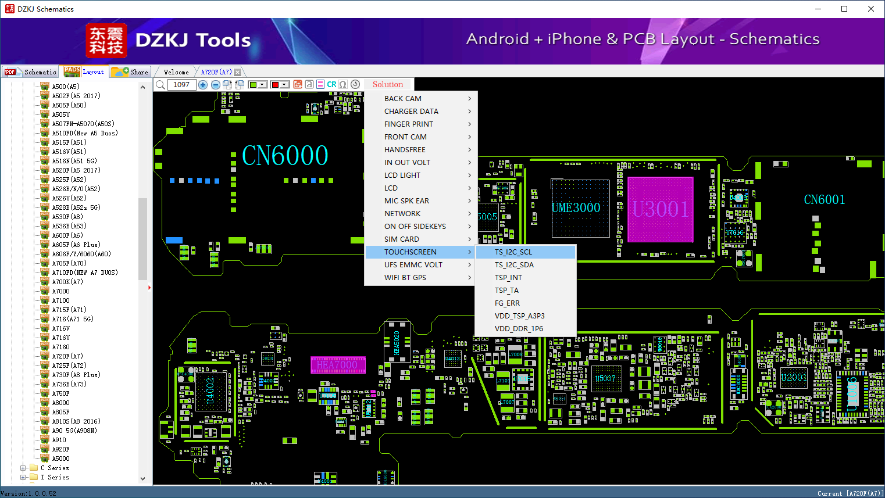This screenshot has height=498, width=885.
Task: Select A90 5G(A908N) tree entry
Action: [74, 431]
